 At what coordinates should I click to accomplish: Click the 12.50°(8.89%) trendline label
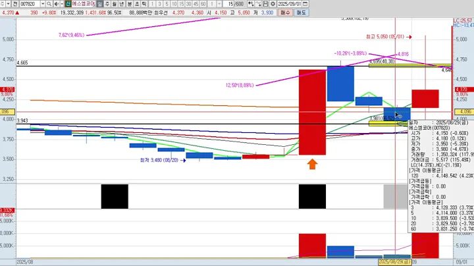point(240,85)
